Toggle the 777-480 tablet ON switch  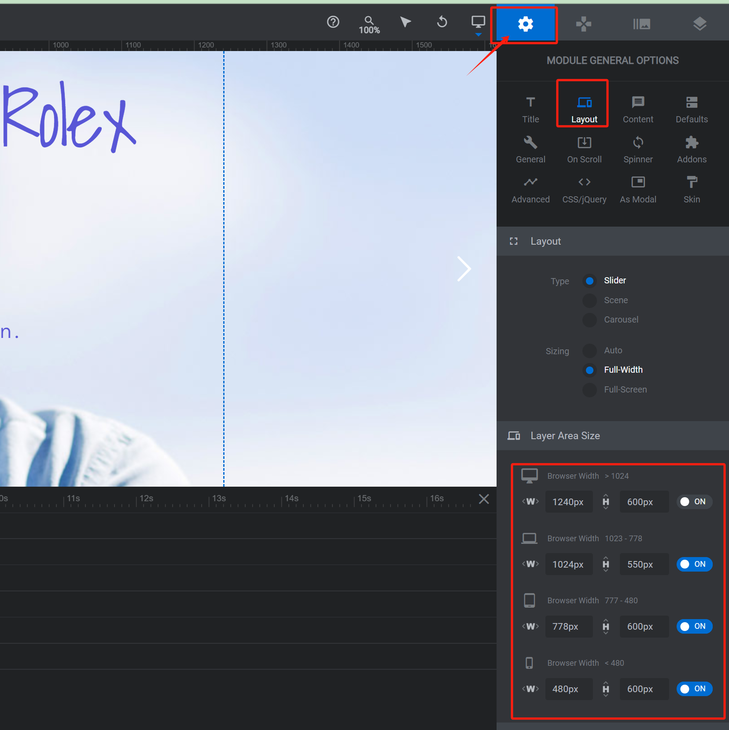point(694,626)
